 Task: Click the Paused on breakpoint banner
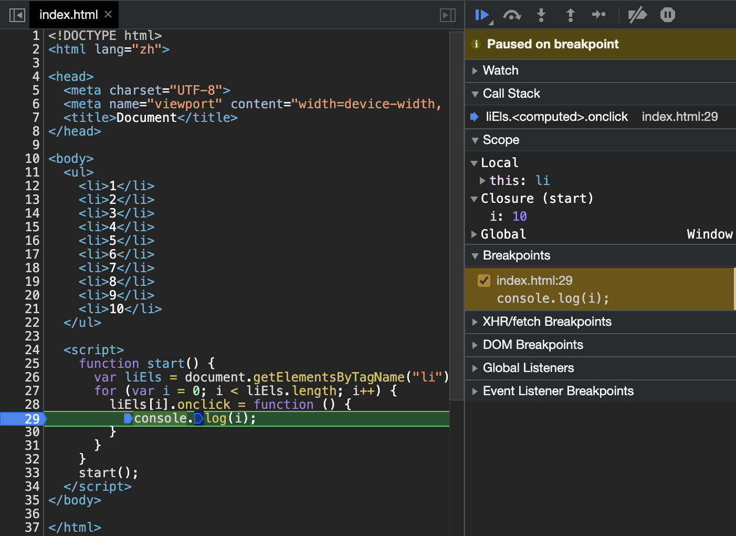point(600,44)
